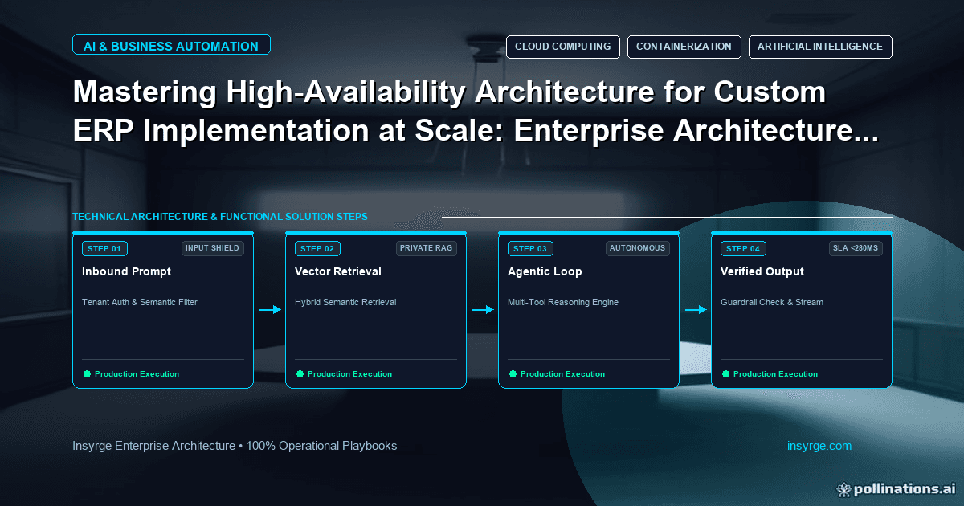964x506 pixels.
Task: Click the INPUT SHIELD label
Action: [212, 248]
